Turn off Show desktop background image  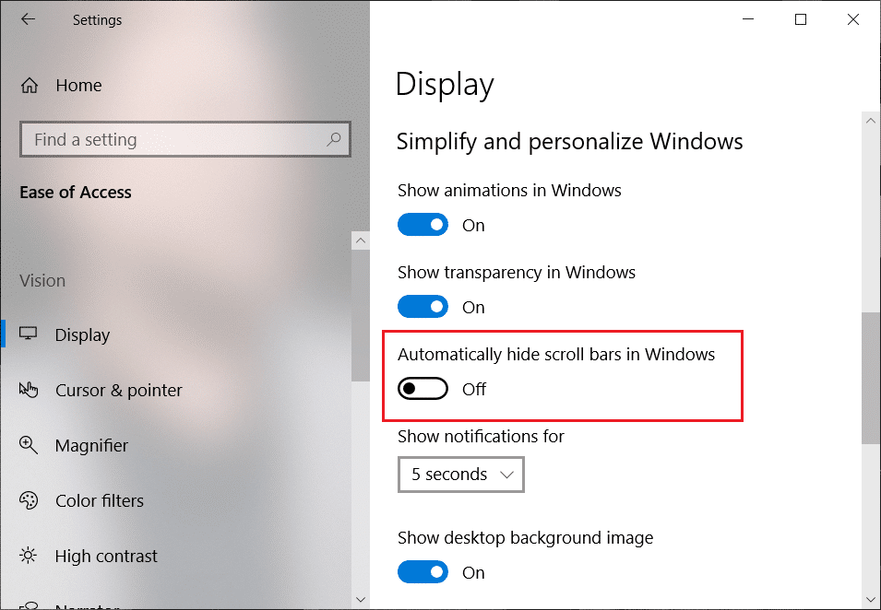point(423,571)
